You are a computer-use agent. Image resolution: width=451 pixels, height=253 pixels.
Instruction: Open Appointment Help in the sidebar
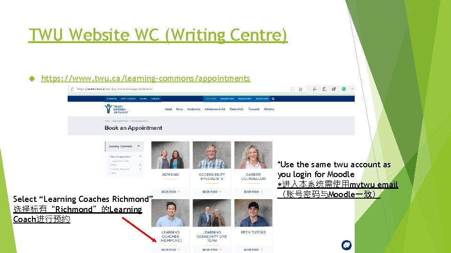(121, 161)
